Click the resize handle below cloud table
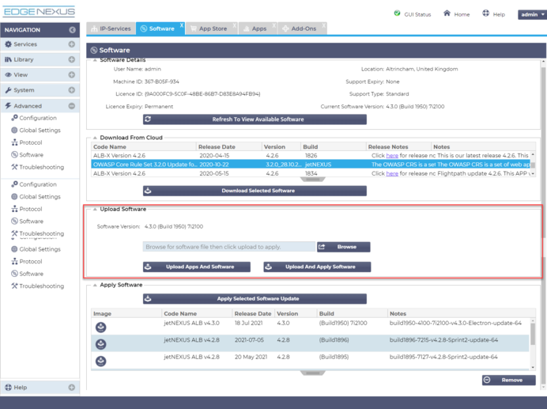Screen dimensions: 547x409 tap(312, 180)
